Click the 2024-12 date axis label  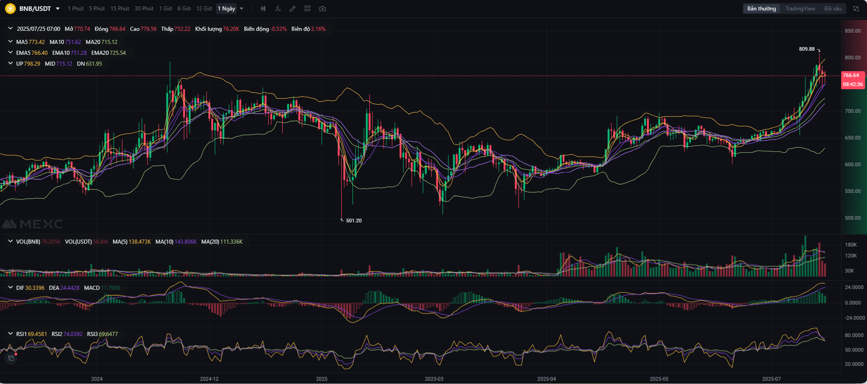(x=209, y=379)
